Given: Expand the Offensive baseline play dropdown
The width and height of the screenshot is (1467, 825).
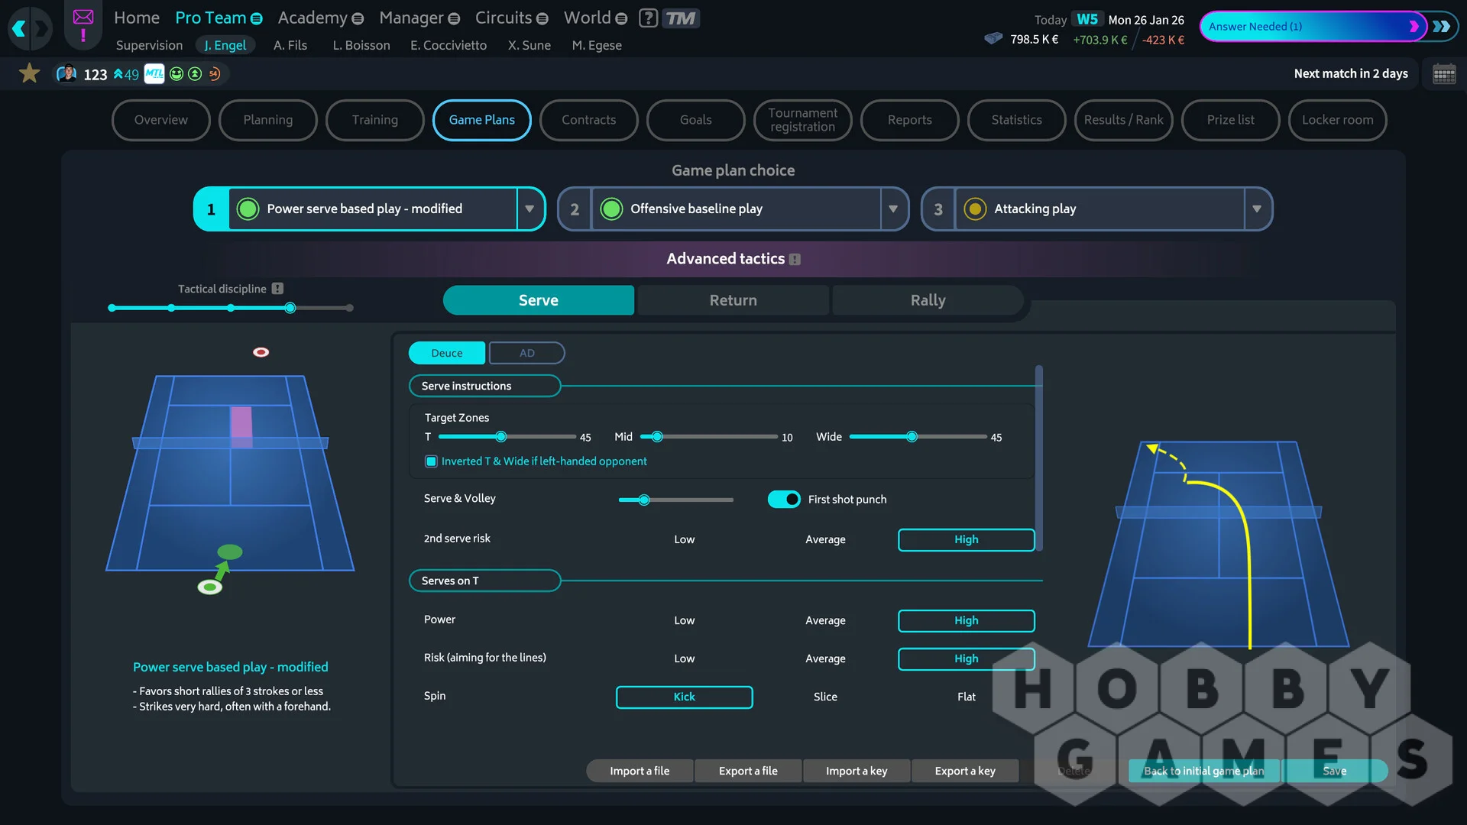Looking at the screenshot, I should [x=893, y=209].
